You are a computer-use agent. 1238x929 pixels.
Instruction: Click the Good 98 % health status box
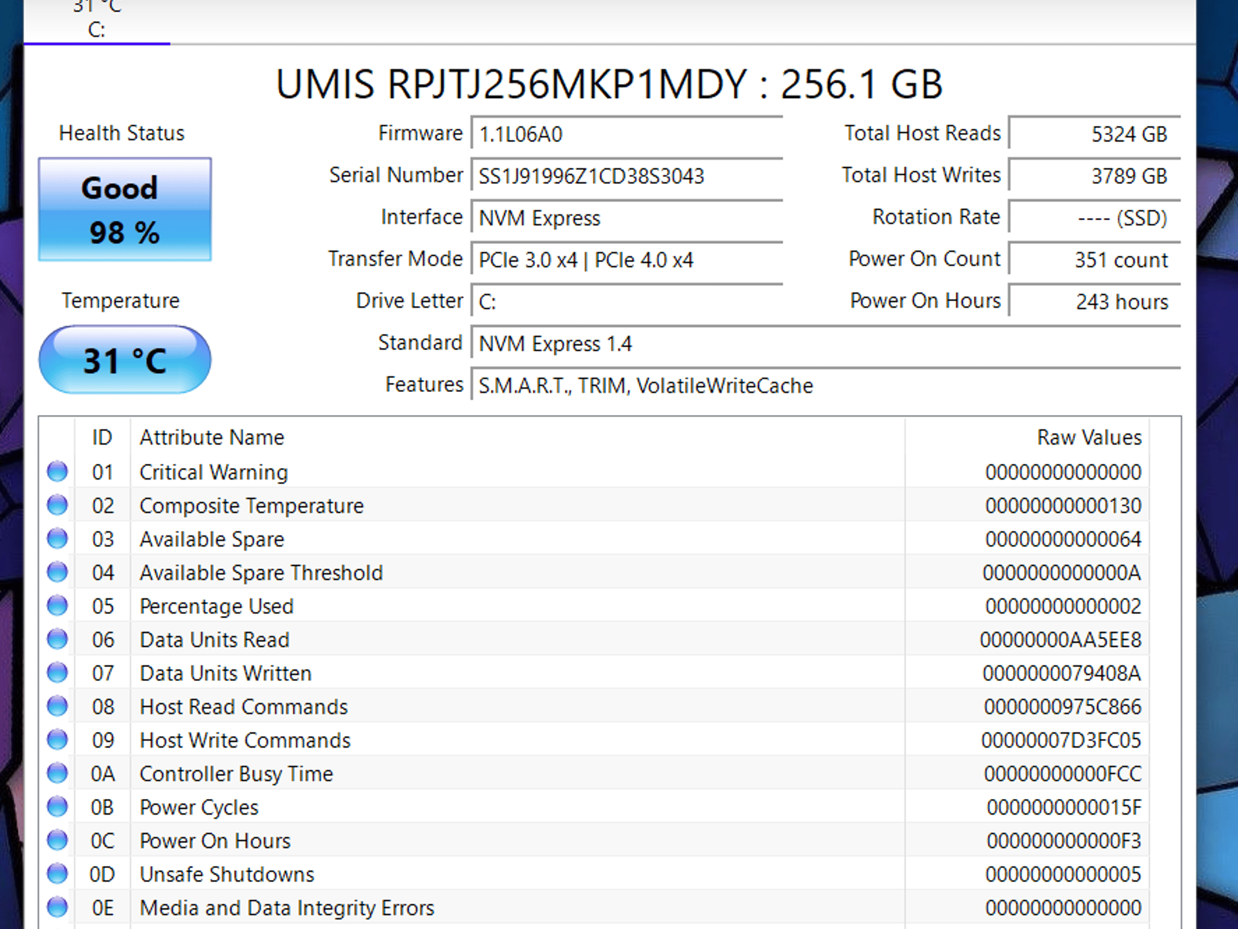pos(125,209)
